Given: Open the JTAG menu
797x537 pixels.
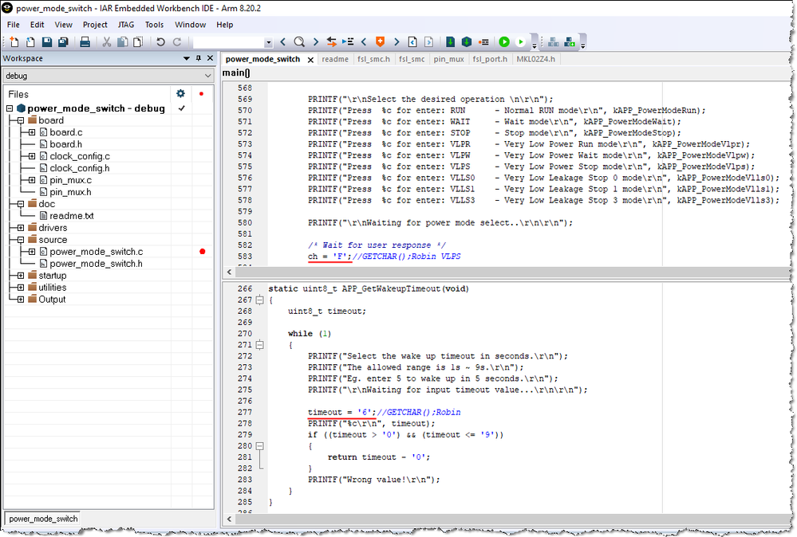Looking at the screenshot, I should click(x=126, y=25).
